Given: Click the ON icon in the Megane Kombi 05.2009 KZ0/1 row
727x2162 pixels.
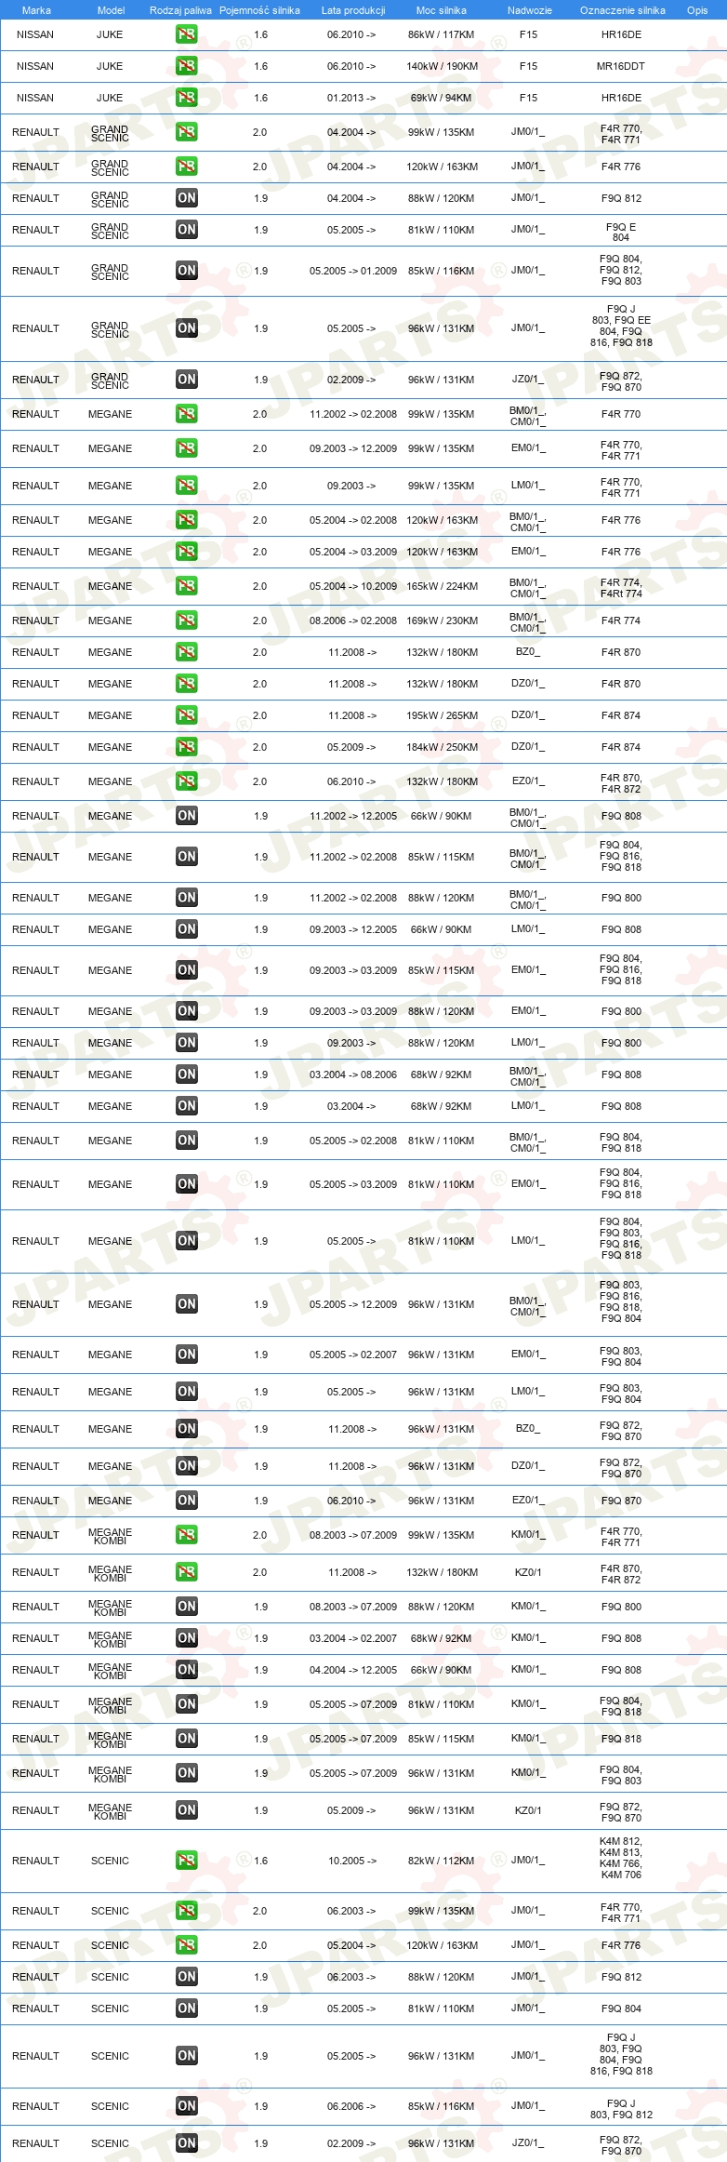Looking at the screenshot, I should click(x=187, y=1810).
